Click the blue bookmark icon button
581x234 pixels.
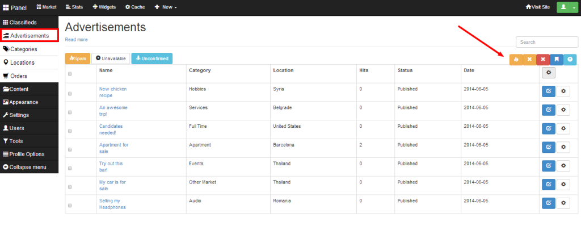click(x=557, y=59)
